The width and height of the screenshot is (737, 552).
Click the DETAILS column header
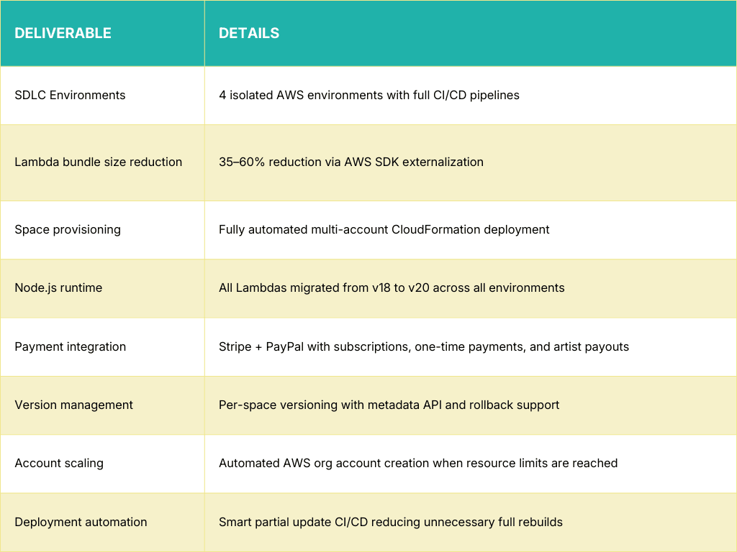tap(249, 33)
